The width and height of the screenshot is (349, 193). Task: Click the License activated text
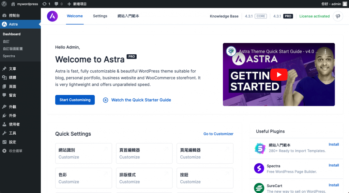pyautogui.click(x=314, y=16)
